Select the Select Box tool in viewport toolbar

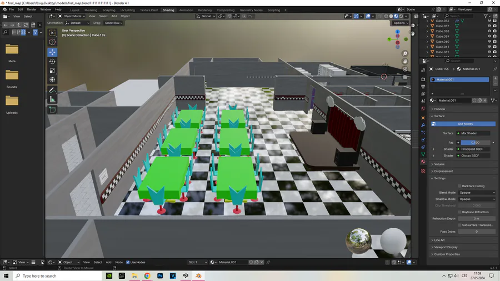[52, 33]
